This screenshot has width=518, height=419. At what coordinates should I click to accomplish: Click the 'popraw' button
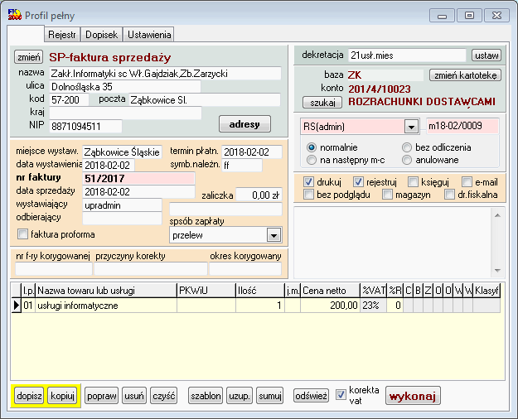pyautogui.click(x=101, y=396)
